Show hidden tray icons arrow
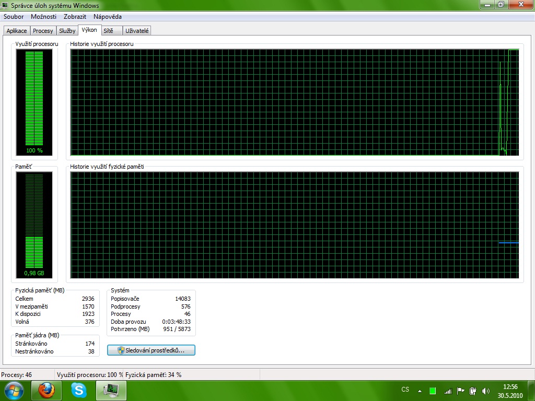This screenshot has width=535, height=401. click(x=419, y=391)
